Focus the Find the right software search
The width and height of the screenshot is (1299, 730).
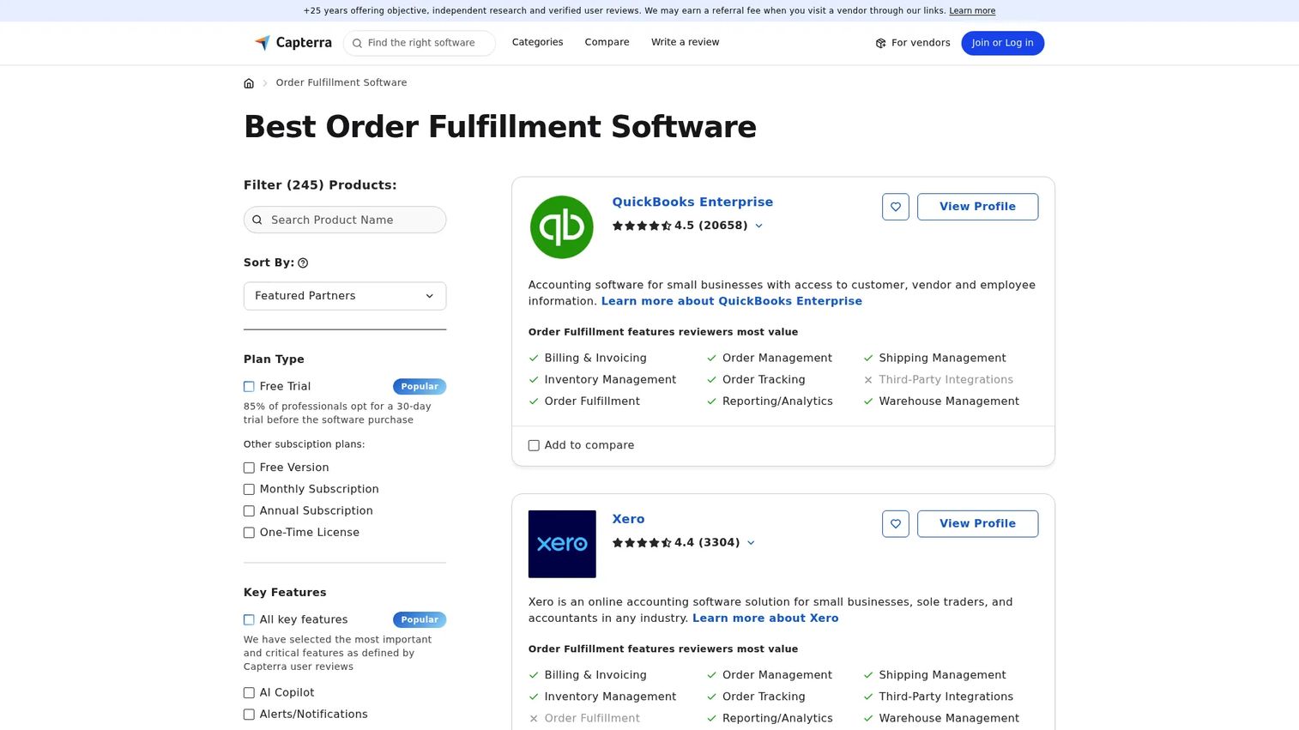point(420,43)
